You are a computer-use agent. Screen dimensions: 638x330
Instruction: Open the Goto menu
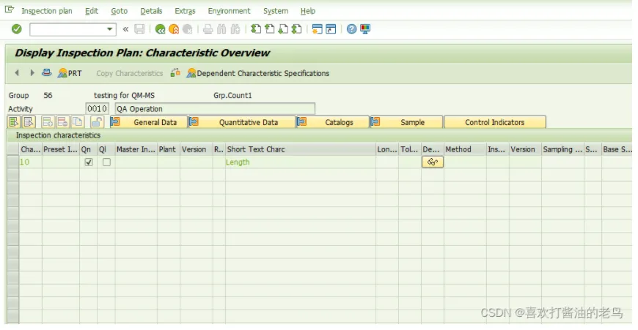120,11
